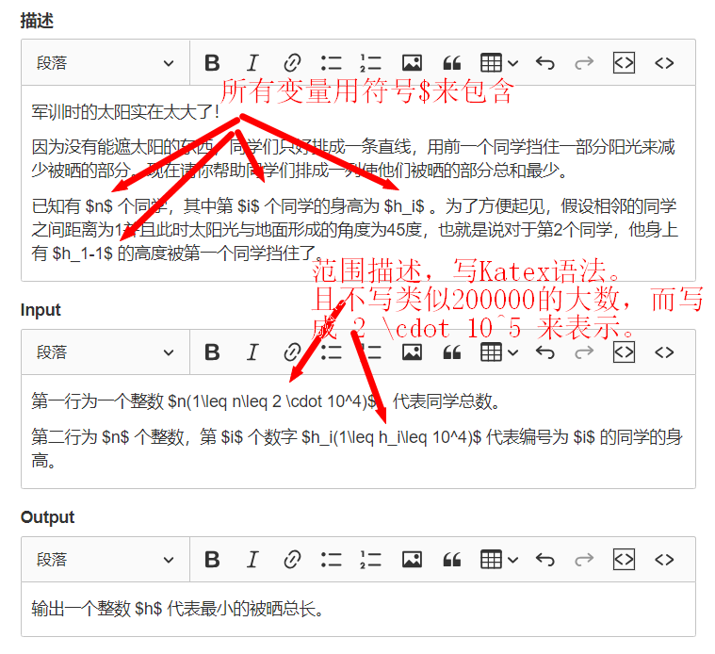Insert image in the Input editor
Viewport: 715px width, 654px height.
[412, 352]
